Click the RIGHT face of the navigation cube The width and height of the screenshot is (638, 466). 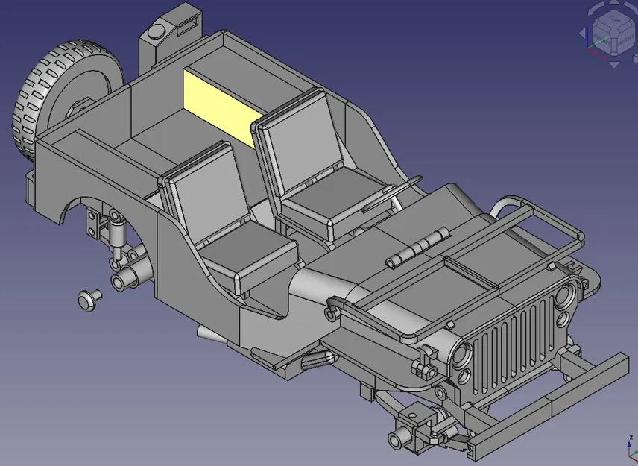[x=626, y=40]
